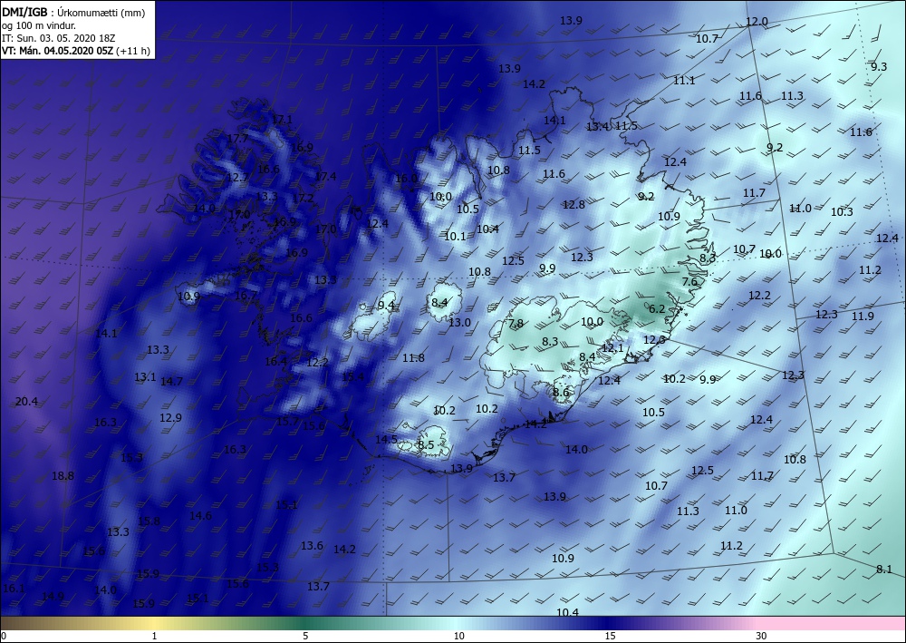Click the map value '16.0'

406,178
